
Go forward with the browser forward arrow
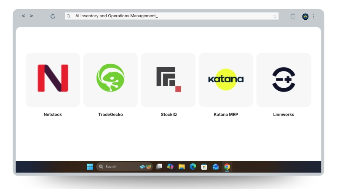coord(31,16)
